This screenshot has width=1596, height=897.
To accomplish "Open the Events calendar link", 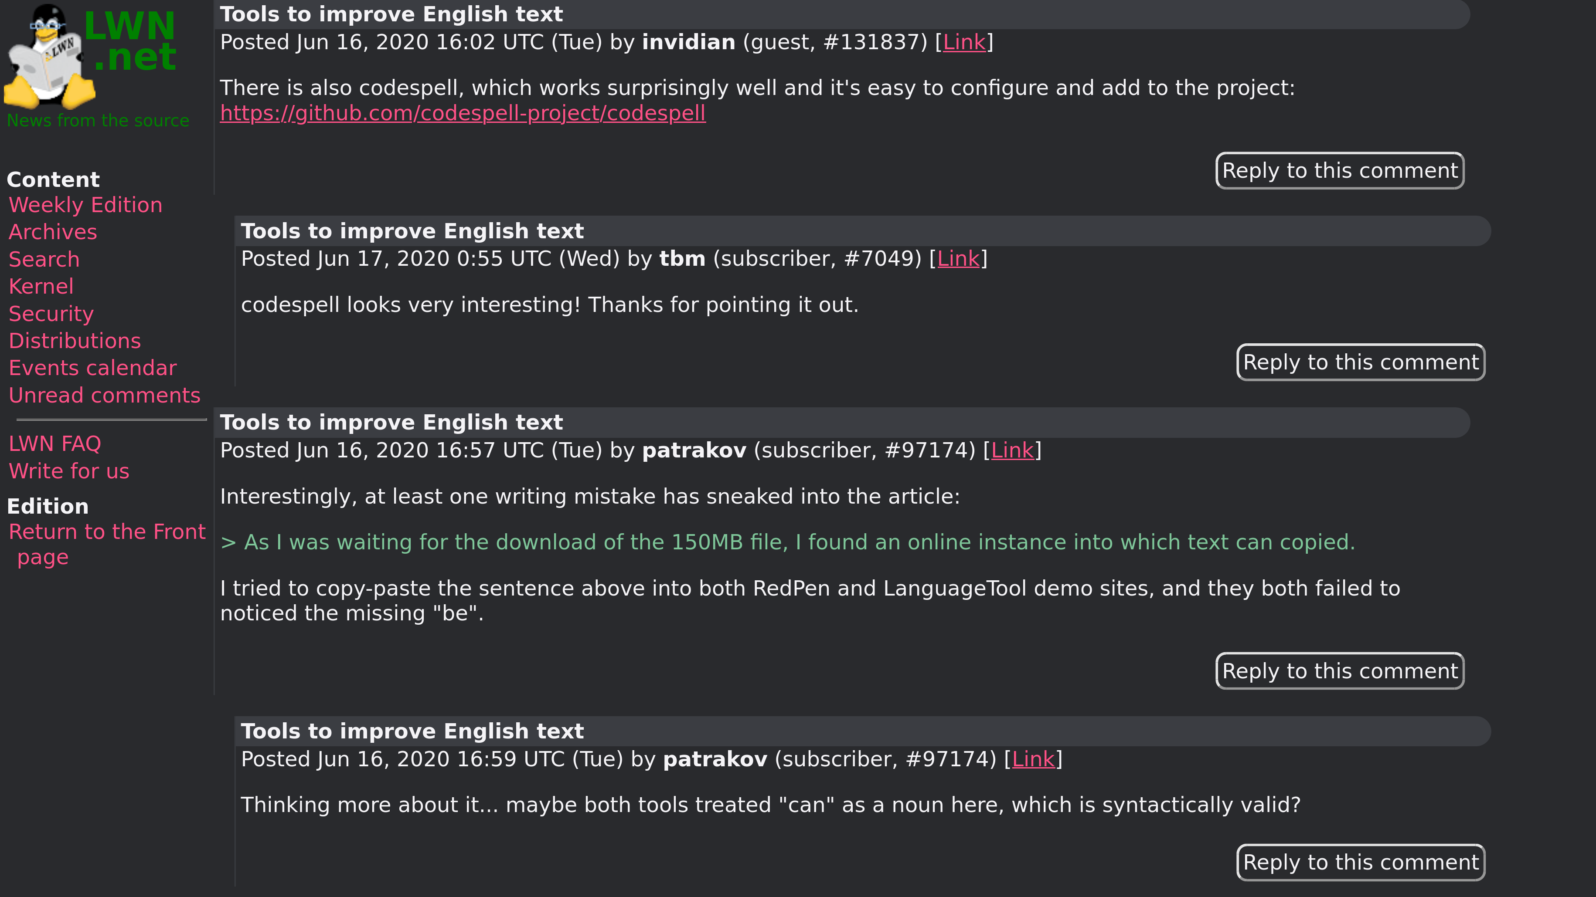I will pyautogui.click(x=92, y=368).
